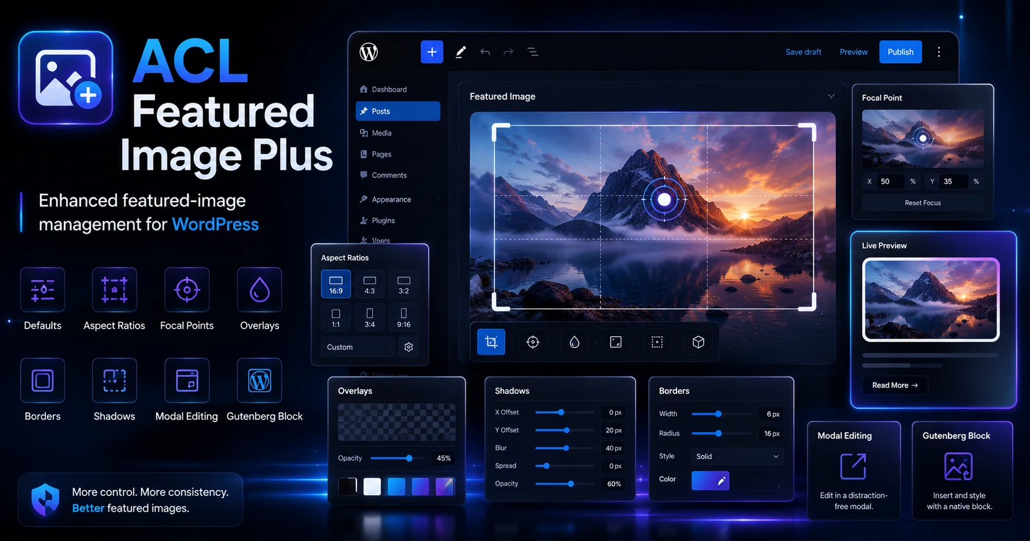This screenshot has width=1030, height=541.
Task: Pick the black overlay color swatch
Action: point(347,486)
